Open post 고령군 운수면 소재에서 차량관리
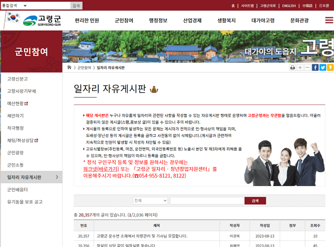334x247 pixels. coord(142,236)
